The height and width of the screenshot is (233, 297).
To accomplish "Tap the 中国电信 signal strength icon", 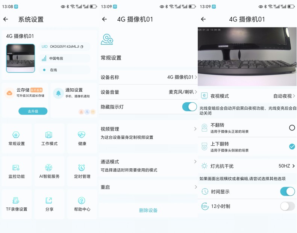I will [44, 58].
